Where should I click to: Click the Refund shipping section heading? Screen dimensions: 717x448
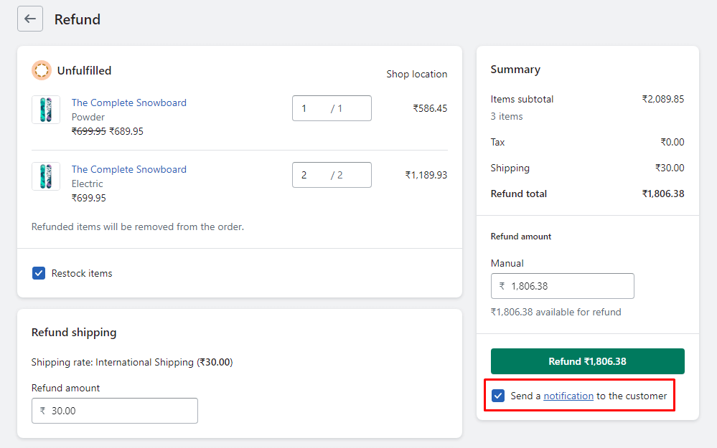pyautogui.click(x=74, y=332)
